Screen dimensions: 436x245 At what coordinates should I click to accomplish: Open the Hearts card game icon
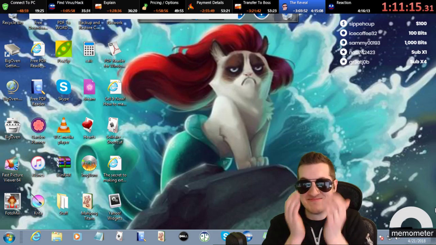click(89, 128)
